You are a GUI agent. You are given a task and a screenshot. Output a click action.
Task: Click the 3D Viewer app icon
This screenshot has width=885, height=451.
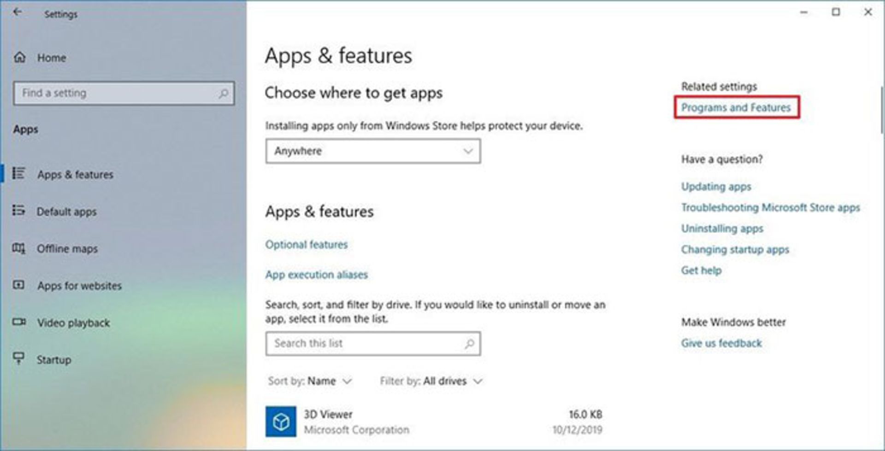point(281,421)
